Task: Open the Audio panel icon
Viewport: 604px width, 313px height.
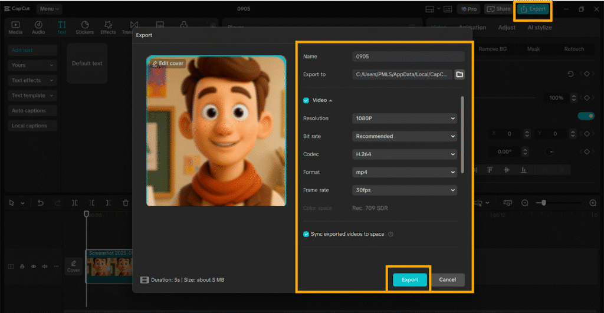Action: [38, 28]
